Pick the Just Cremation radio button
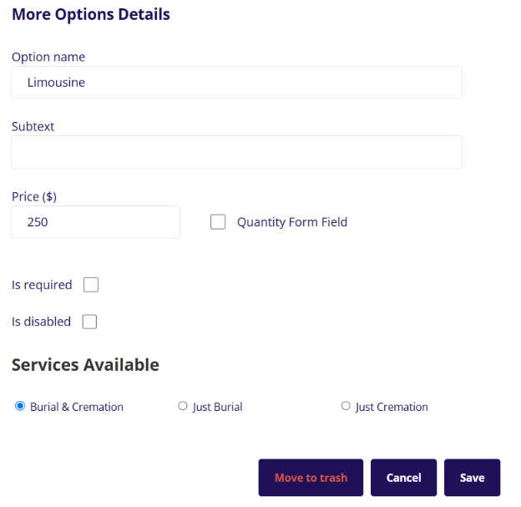Image resolution: width=521 pixels, height=507 pixels. point(346,406)
